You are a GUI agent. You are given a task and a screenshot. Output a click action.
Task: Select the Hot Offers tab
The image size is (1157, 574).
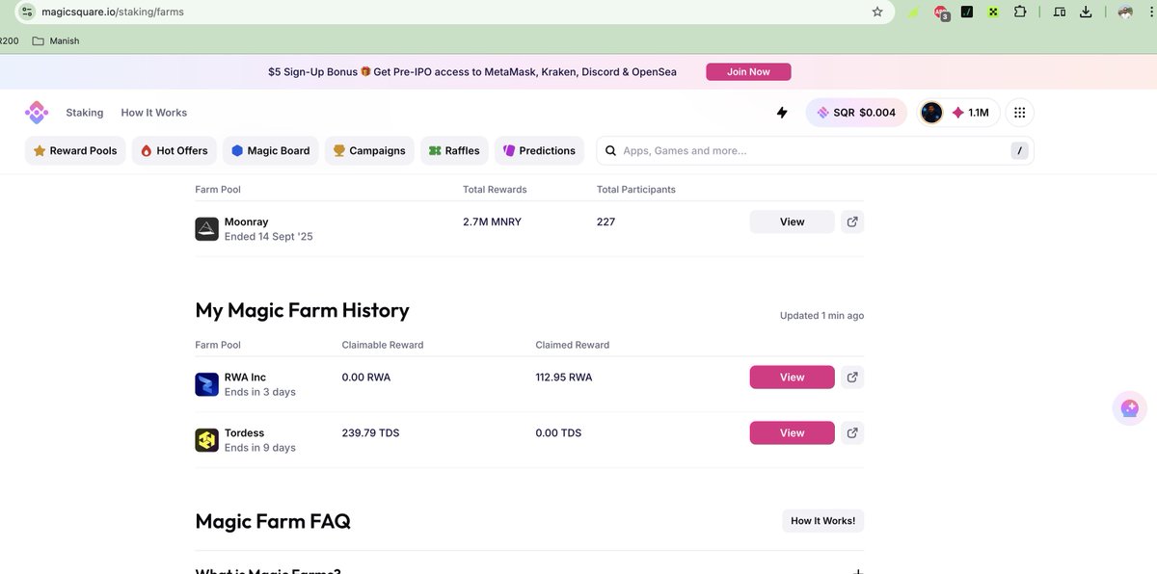click(x=175, y=150)
